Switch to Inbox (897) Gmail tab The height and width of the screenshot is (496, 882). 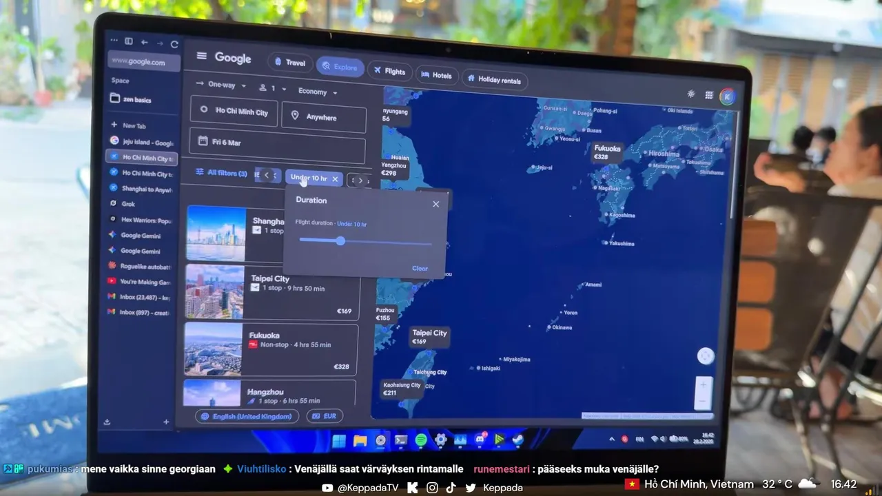[x=140, y=312]
